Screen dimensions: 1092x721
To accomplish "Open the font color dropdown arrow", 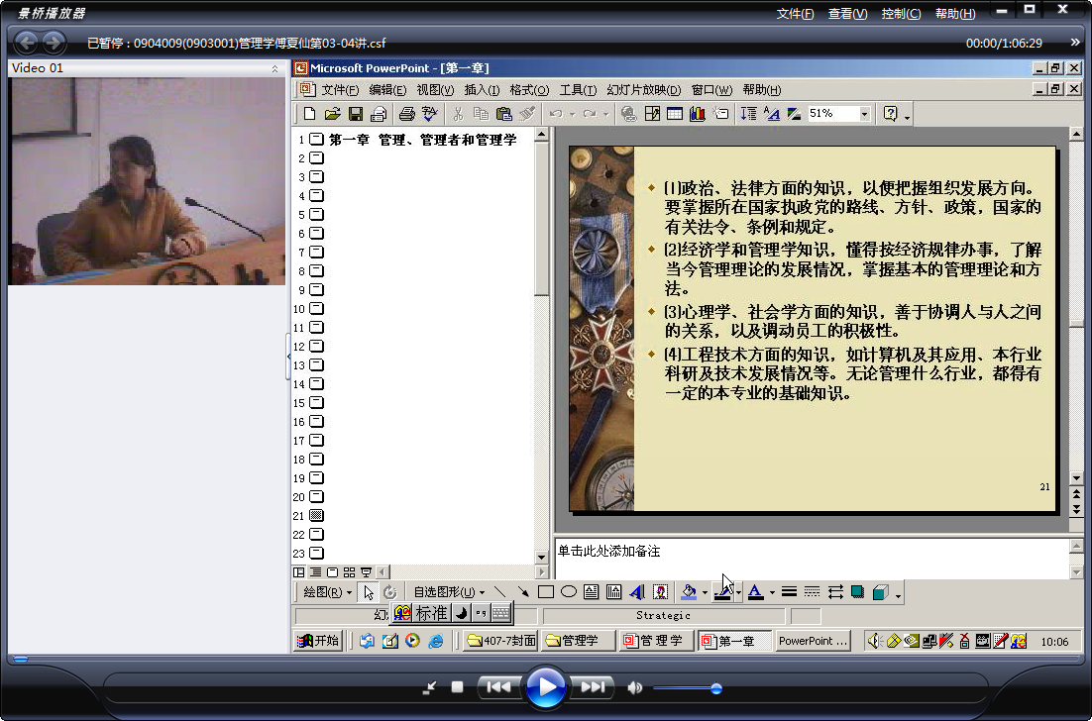I will coord(772,593).
